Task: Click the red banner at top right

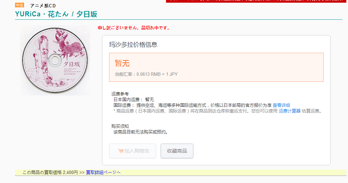Action: pyautogui.click(x=257, y=1)
